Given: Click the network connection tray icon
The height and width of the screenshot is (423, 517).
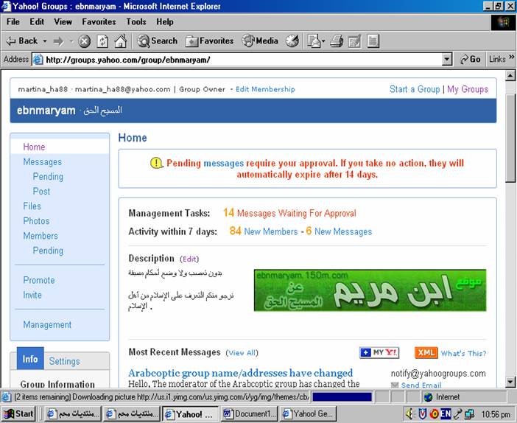Looking at the screenshot, I should coord(469,413).
